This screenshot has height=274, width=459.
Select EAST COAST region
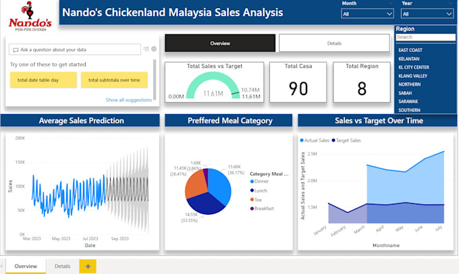[x=410, y=50]
